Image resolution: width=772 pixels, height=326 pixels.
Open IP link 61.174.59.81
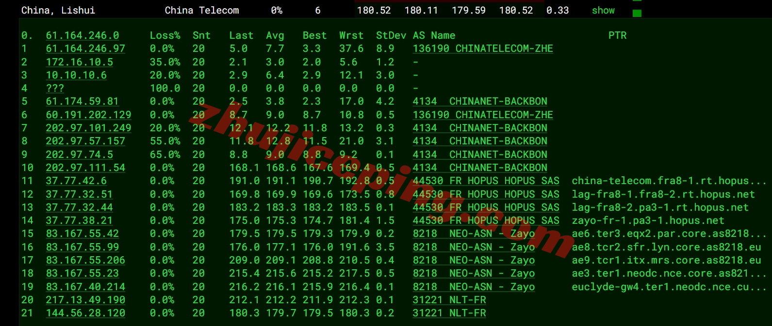(82, 102)
